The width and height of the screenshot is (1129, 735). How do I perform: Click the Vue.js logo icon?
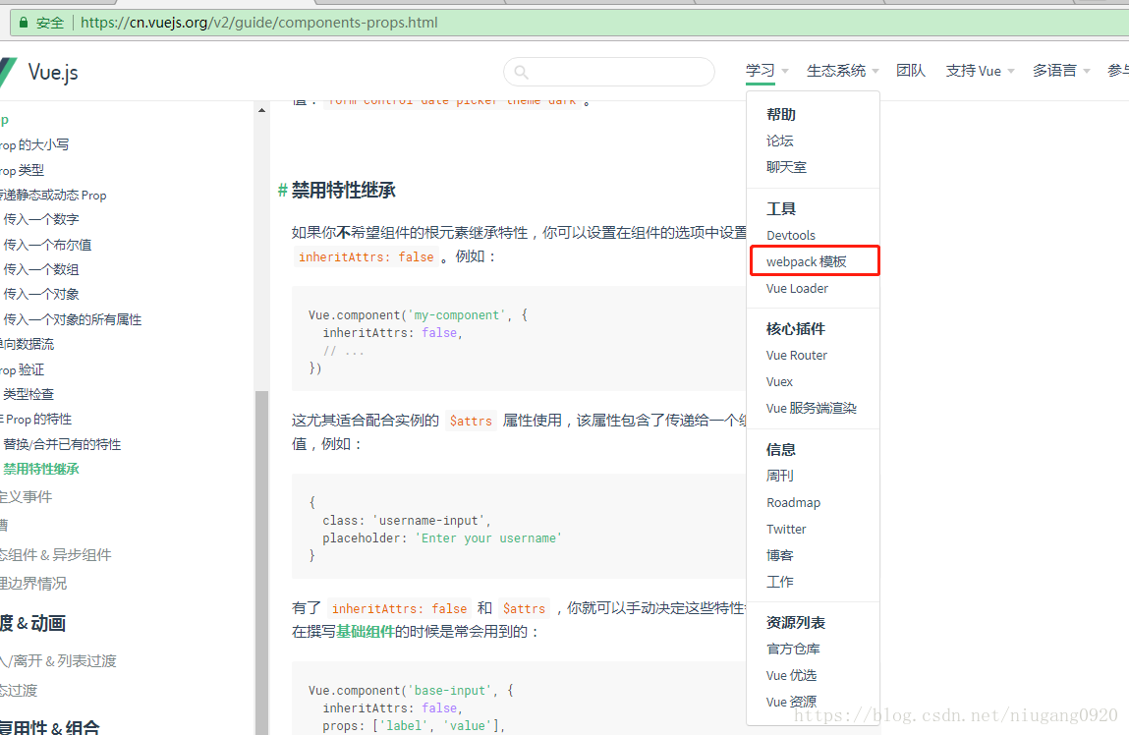click(7, 73)
